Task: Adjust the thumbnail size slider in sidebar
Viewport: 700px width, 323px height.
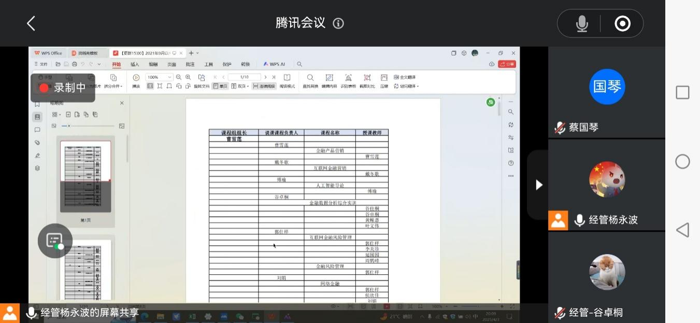Action: (x=69, y=126)
